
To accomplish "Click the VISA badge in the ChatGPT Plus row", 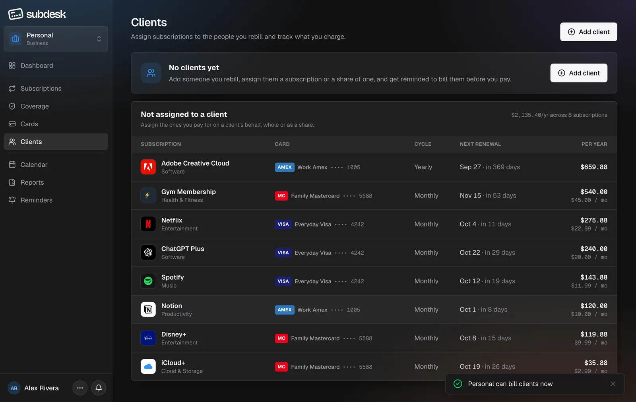I will click(x=283, y=253).
